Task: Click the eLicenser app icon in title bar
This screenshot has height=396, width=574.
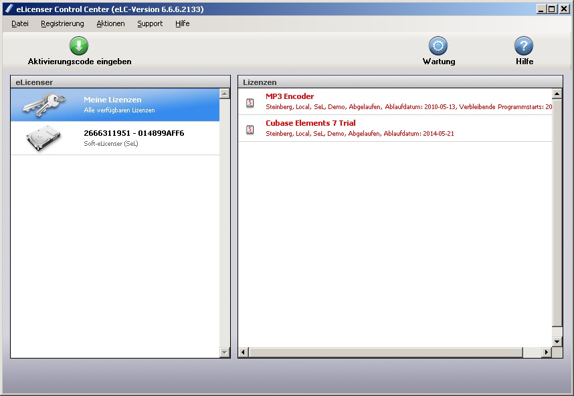Action: point(9,9)
